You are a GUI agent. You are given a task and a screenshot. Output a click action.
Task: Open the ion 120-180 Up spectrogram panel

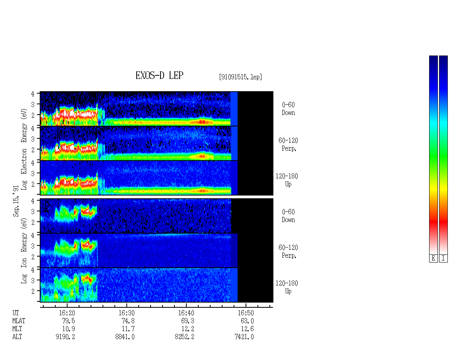157,285
